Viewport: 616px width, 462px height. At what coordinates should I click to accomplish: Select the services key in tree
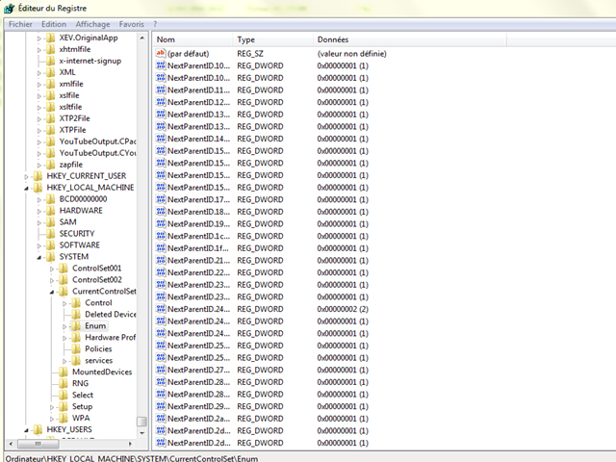[x=98, y=361]
